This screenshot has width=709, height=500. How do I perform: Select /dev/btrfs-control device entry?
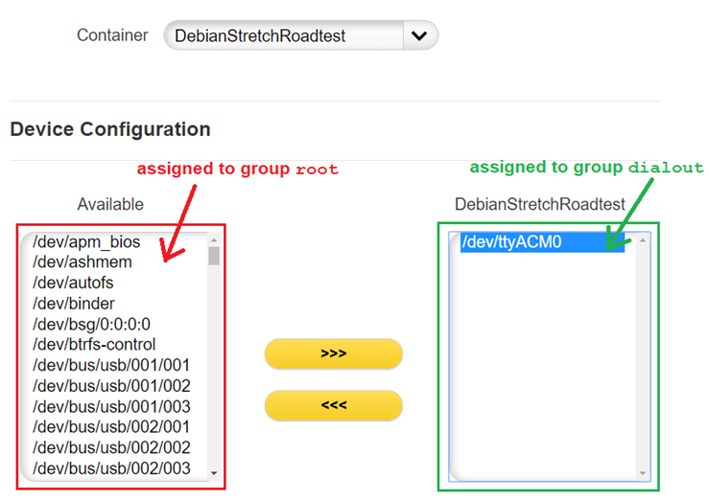pyautogui.click(x=94, y=344)
